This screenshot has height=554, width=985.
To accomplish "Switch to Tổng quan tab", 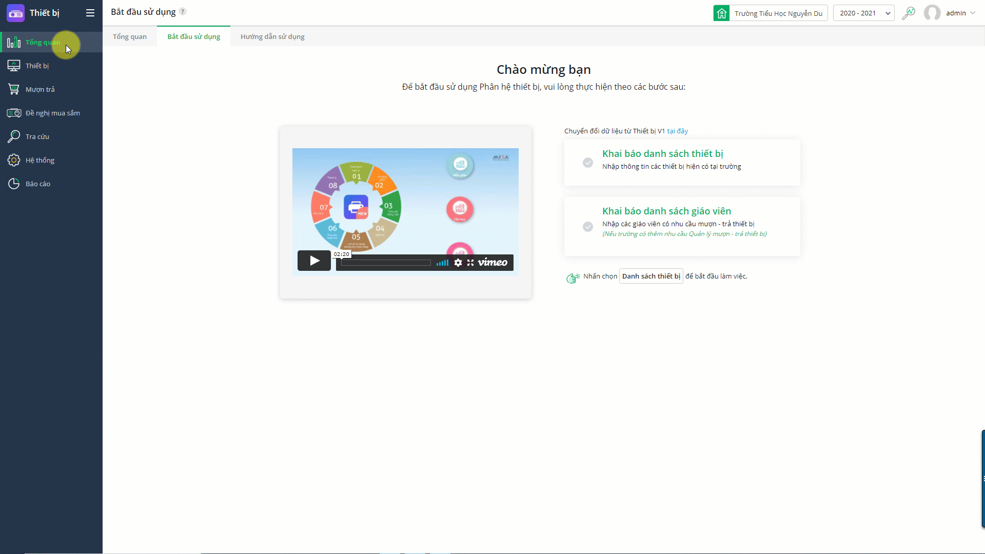I will pyautogui.click(x=130, y=36).
